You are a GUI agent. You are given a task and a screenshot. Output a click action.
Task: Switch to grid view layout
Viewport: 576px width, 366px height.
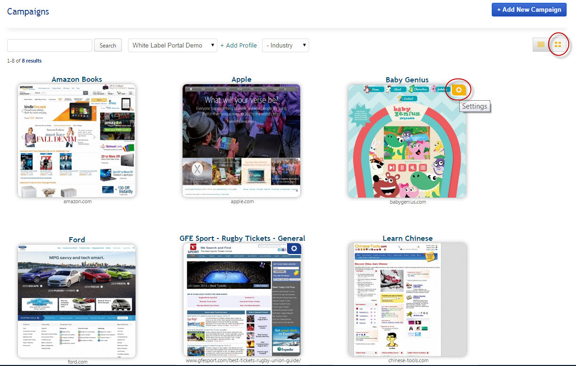point(558,45)
